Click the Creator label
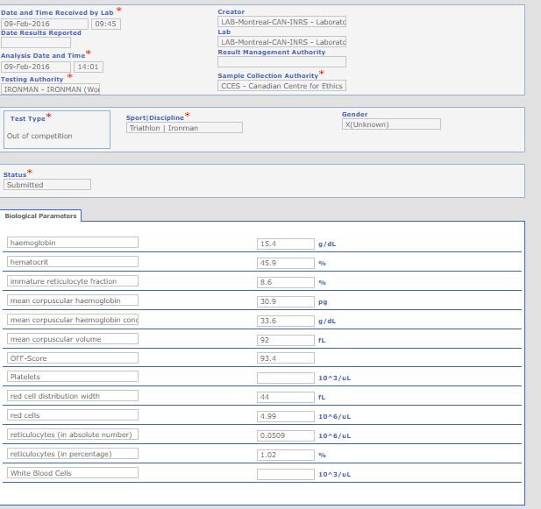 pyautogui.click(x=231, y=11)
